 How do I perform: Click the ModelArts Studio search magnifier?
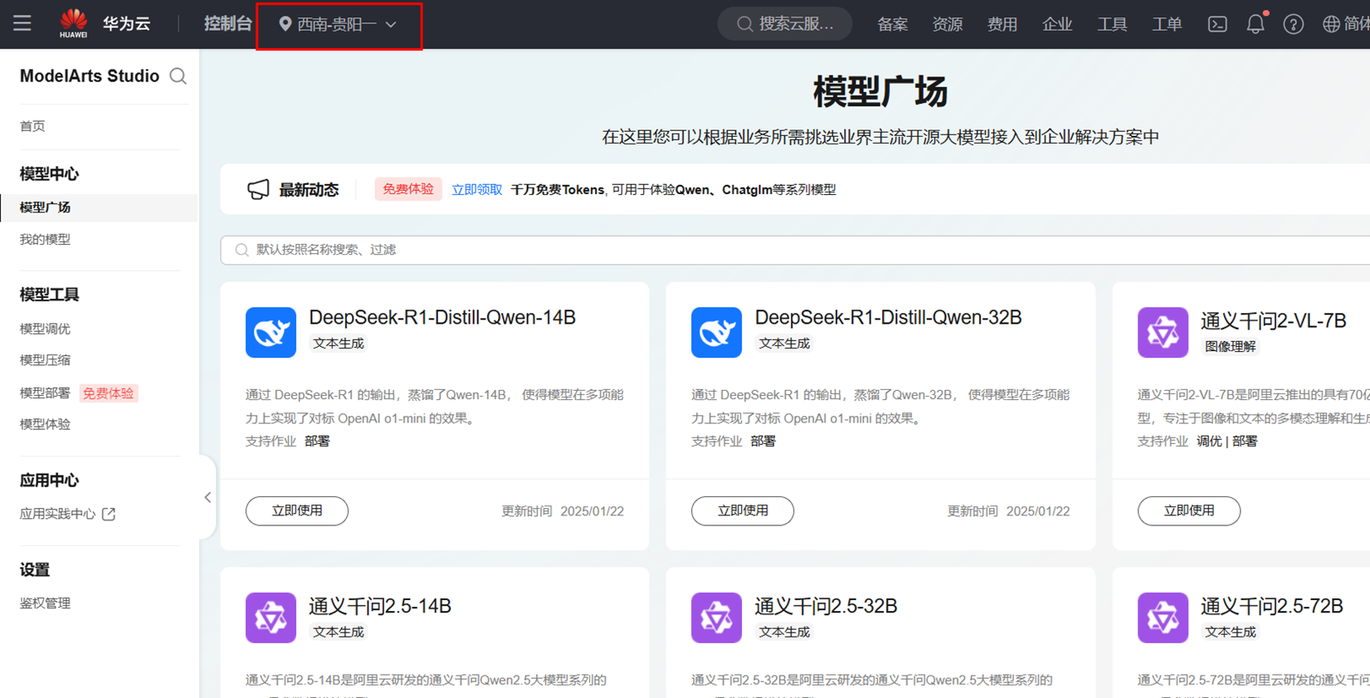(178, 76)
